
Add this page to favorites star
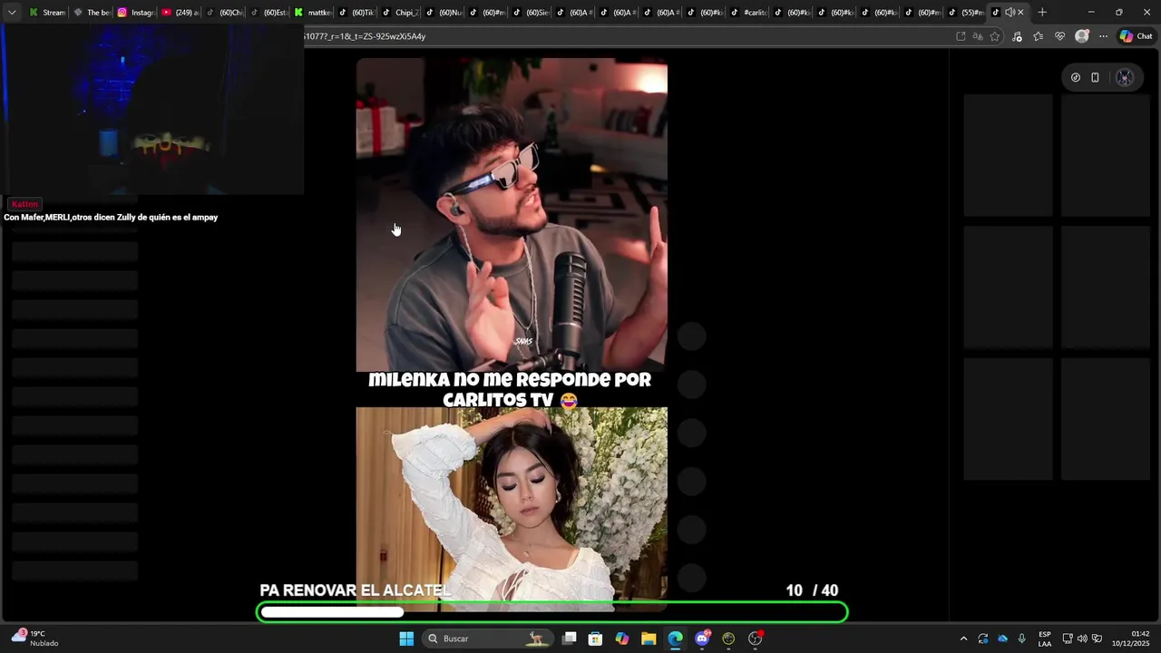point(995,36)
